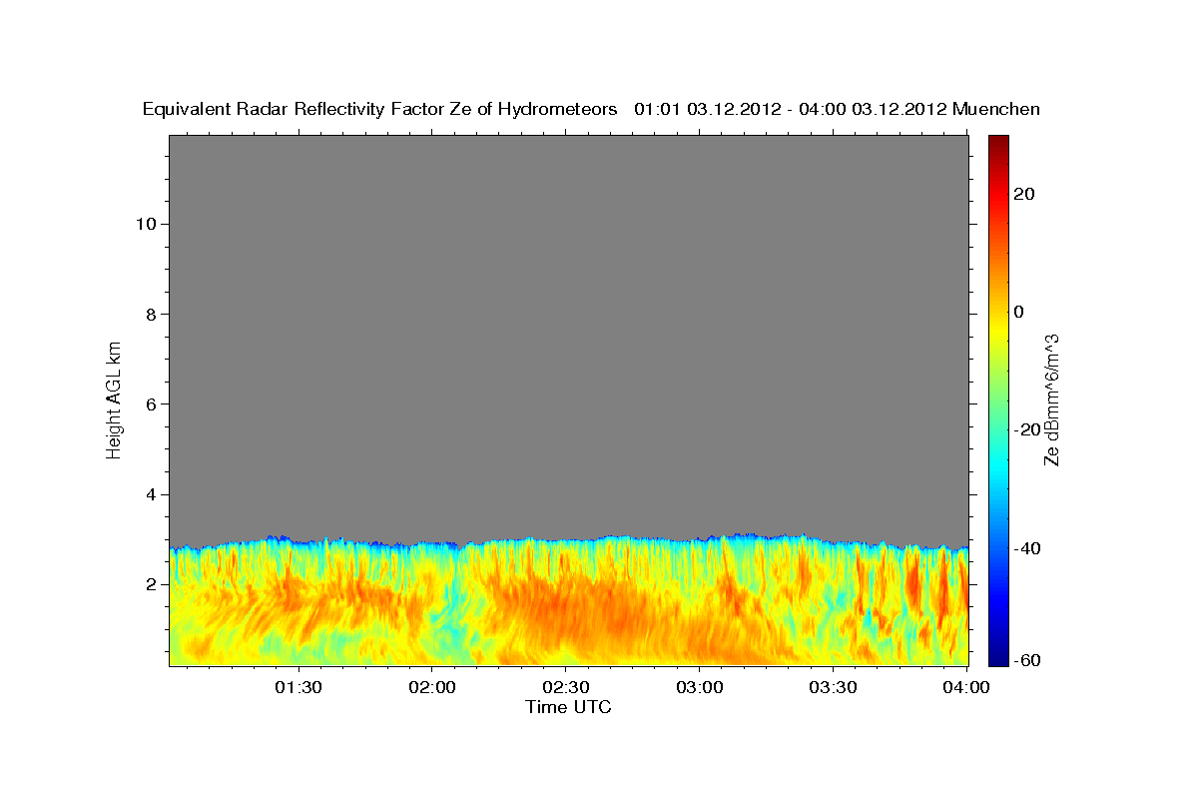
Task: Click the colorbar value '0'
Action: pos(1018,312)
